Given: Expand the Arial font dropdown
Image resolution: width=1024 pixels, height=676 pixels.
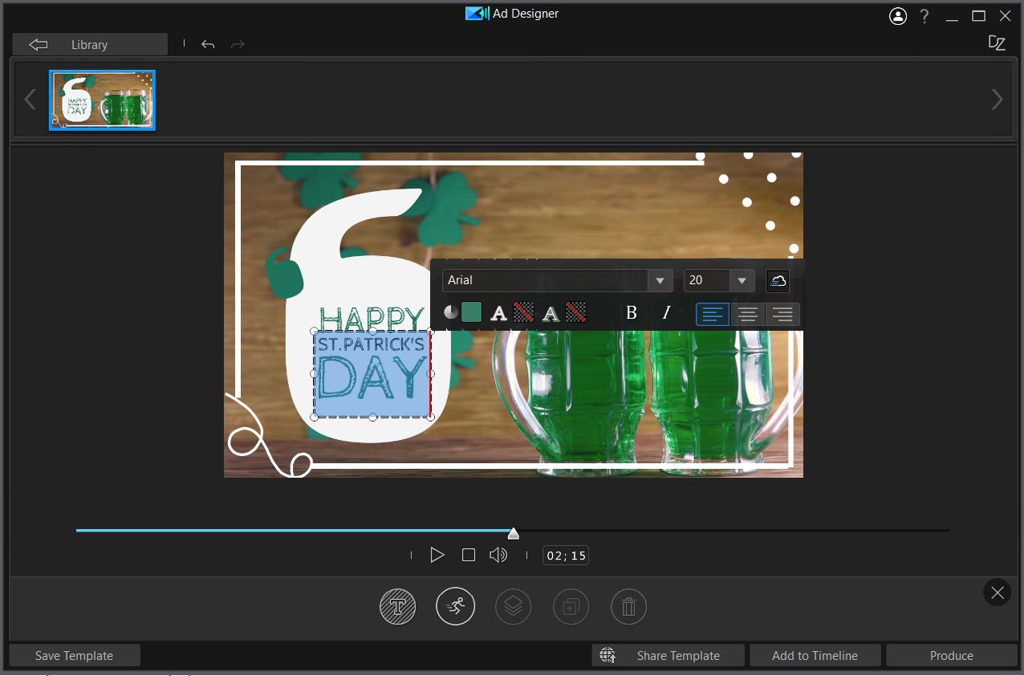Looking at the screenshot, I should [x=660, y=280].
